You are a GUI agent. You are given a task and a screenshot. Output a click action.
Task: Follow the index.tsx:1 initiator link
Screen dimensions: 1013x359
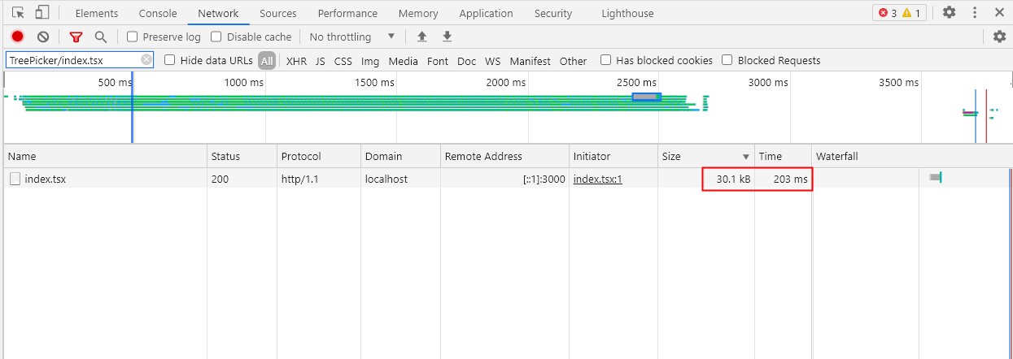(597, 179)
